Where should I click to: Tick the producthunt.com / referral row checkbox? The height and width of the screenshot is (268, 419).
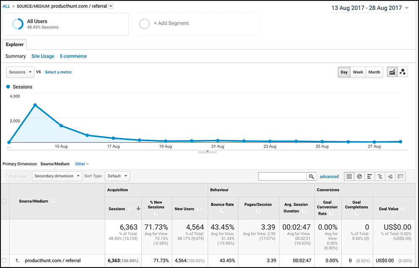coord(4,260)
